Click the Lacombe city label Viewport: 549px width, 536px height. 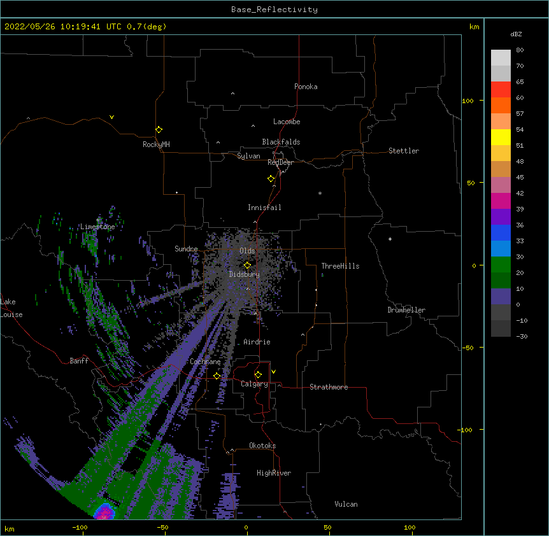pos(287,122)
